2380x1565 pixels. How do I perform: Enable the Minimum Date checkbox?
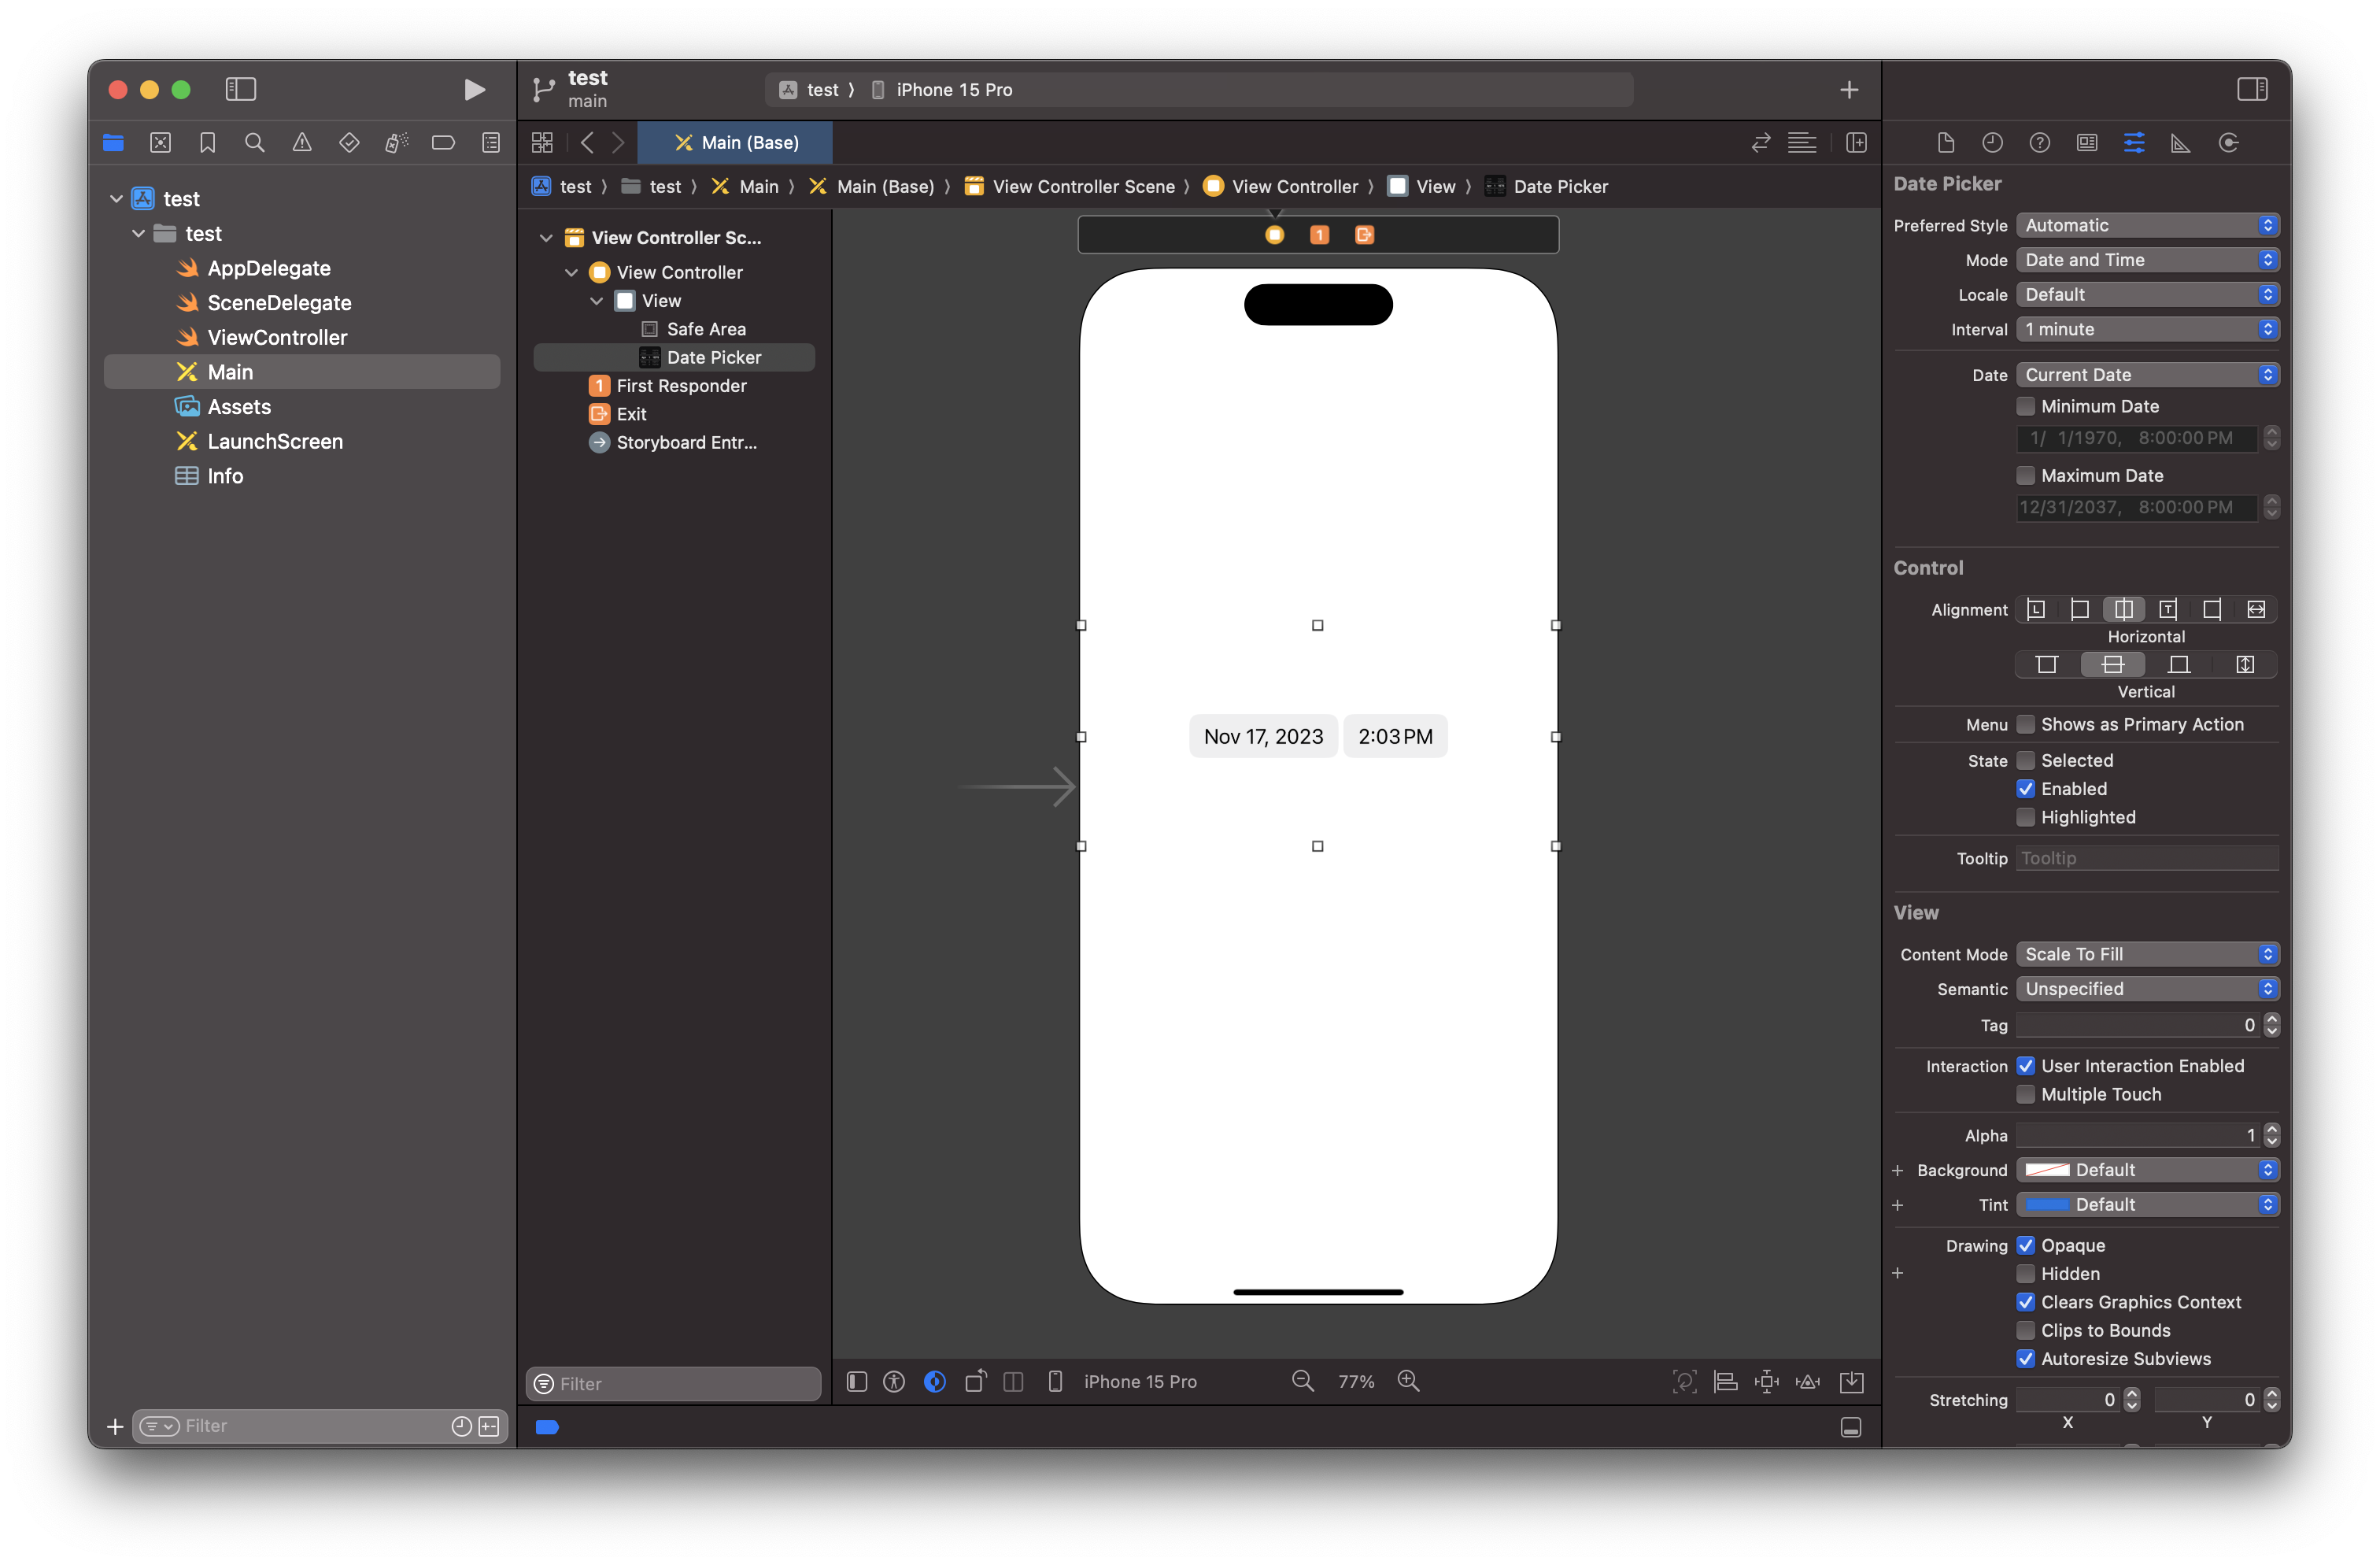point(2025,406)
